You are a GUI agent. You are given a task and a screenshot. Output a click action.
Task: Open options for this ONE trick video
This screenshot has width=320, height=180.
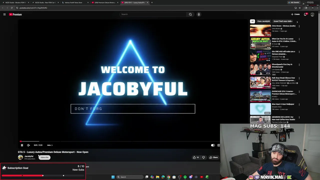tap(299, 52)
